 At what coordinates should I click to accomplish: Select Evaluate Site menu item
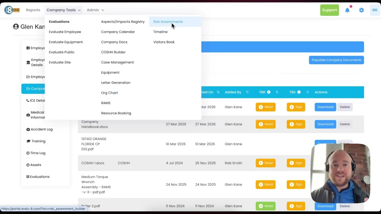60,62
